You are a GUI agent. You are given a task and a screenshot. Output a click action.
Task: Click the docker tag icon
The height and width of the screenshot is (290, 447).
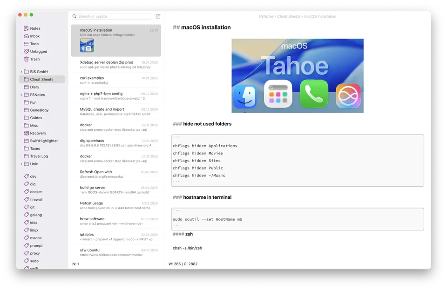tap(26, 192)
